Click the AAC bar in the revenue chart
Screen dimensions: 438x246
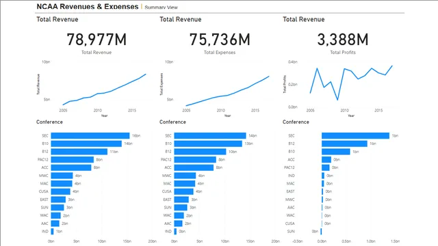click(x=55, y=223)
